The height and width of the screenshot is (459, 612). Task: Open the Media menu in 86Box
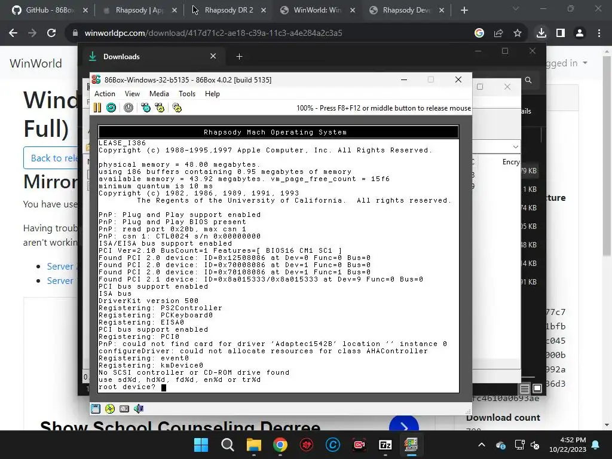159,94
